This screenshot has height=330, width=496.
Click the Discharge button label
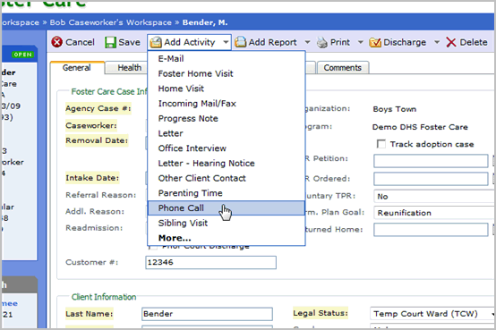[x=405, y=42]
